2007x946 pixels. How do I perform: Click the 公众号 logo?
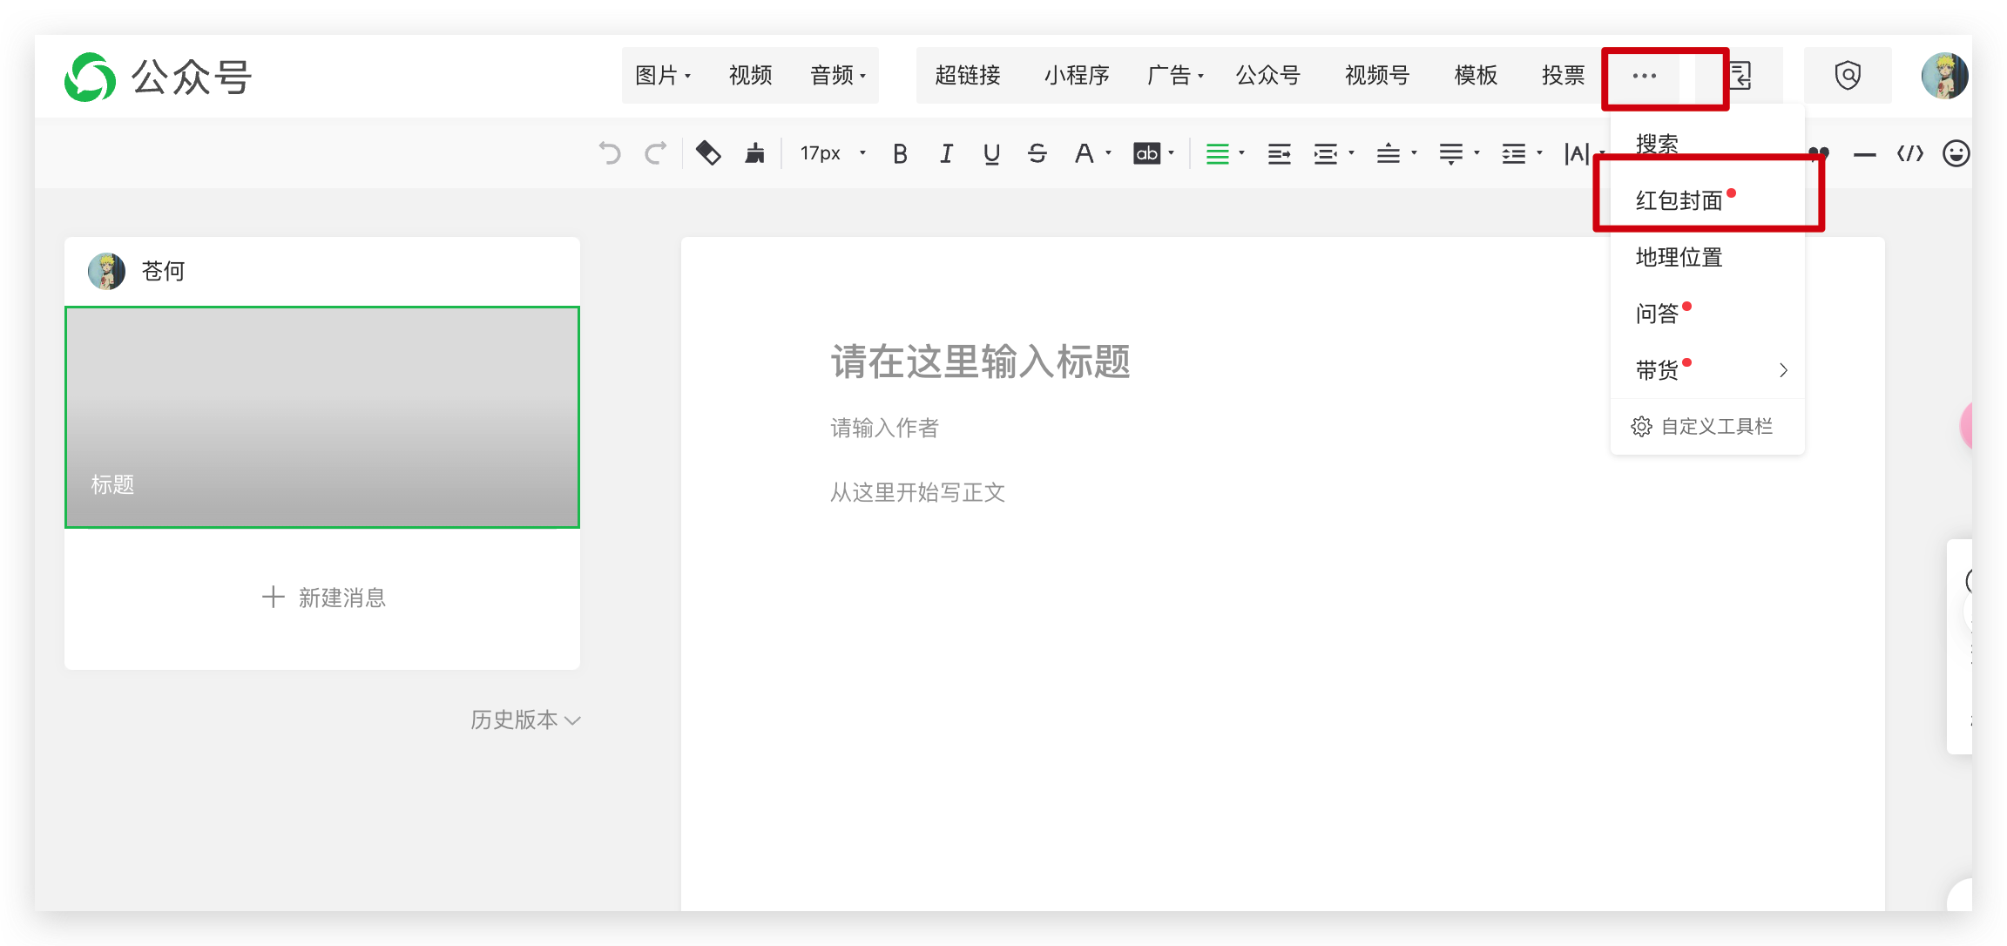click(x=158, y=77)
